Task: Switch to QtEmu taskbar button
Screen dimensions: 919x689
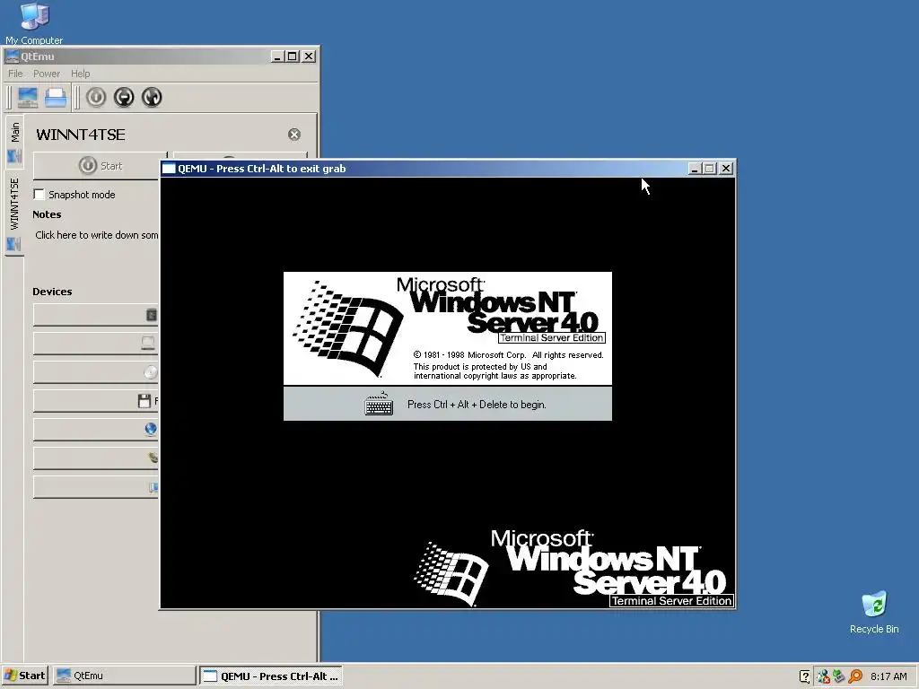Action: tap(124, 676)
